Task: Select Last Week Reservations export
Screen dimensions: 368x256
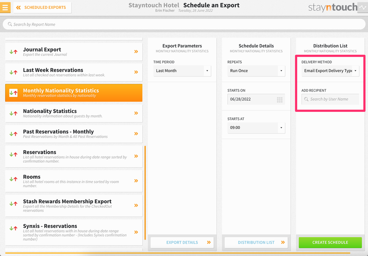Action: point(74,72)
